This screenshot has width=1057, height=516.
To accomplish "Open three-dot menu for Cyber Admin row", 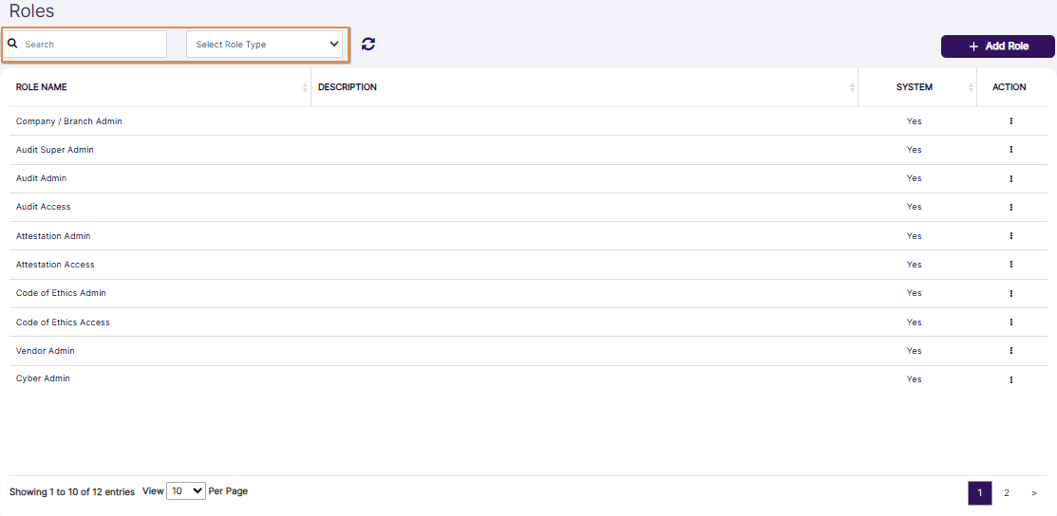I will click(x=1010, y=379).
